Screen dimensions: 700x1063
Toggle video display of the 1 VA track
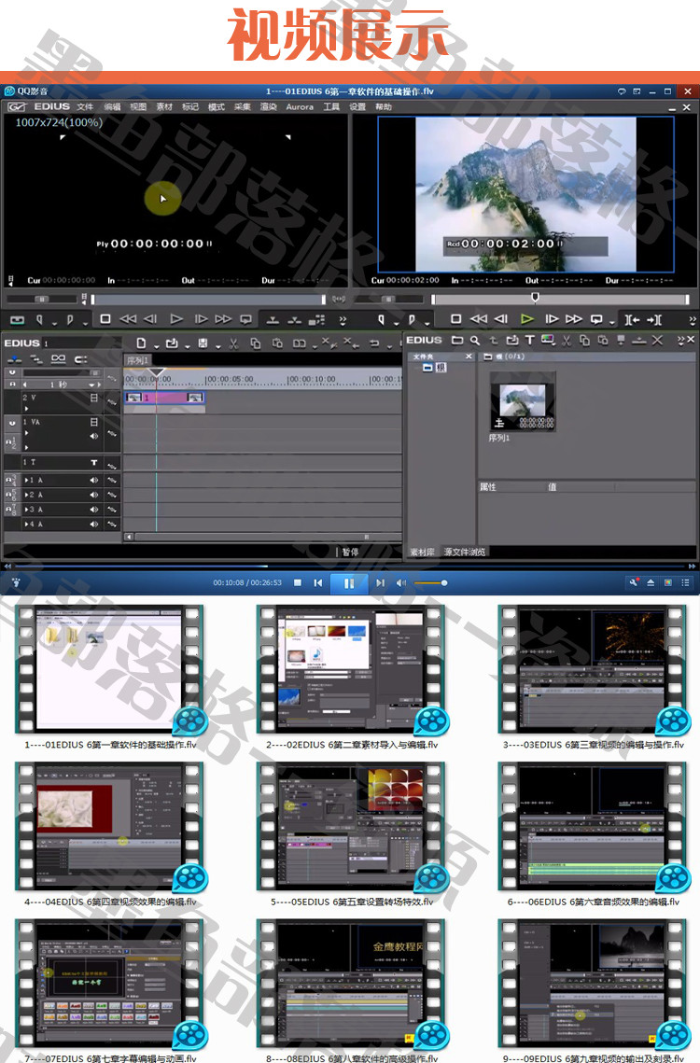[94, 422]
